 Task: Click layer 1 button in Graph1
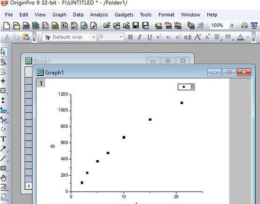click(x=41, y=83)
